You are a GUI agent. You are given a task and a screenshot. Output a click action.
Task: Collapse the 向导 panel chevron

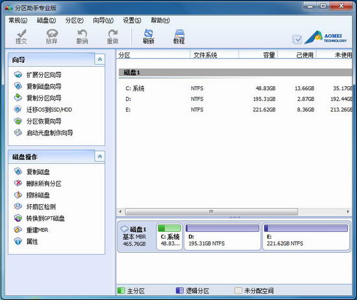99,60
